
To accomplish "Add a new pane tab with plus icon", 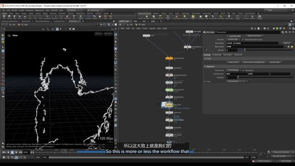I will [83, 21].
